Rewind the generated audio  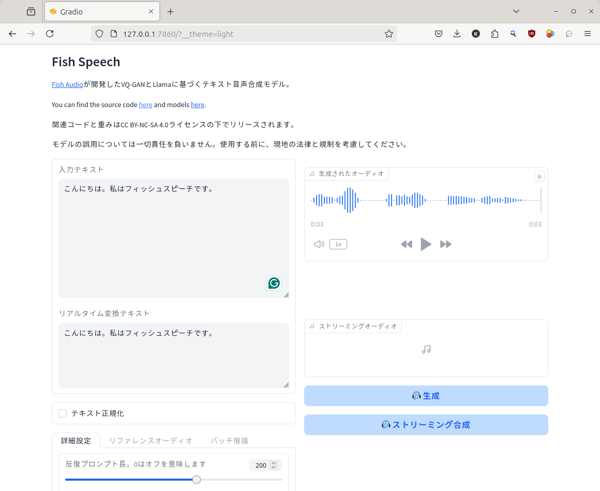pos(407,244)
